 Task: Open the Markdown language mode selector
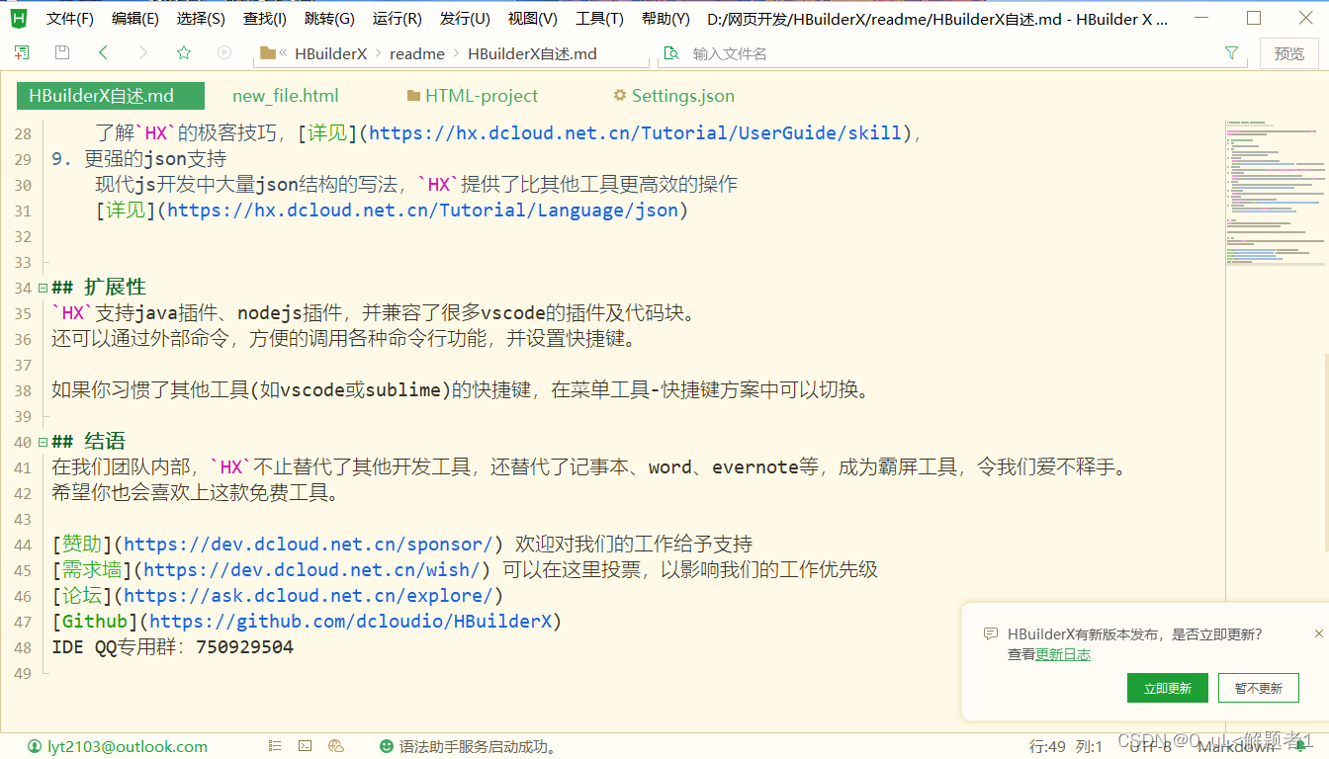1236,747
